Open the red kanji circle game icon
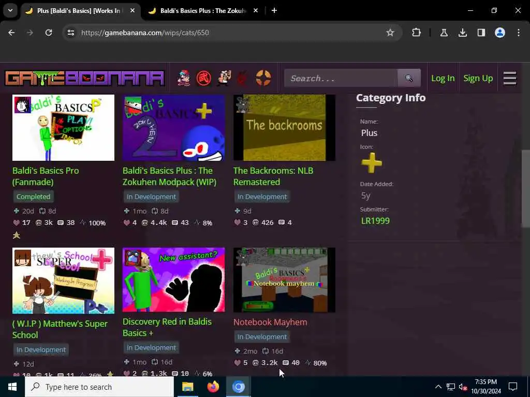 tap(204, 79)
